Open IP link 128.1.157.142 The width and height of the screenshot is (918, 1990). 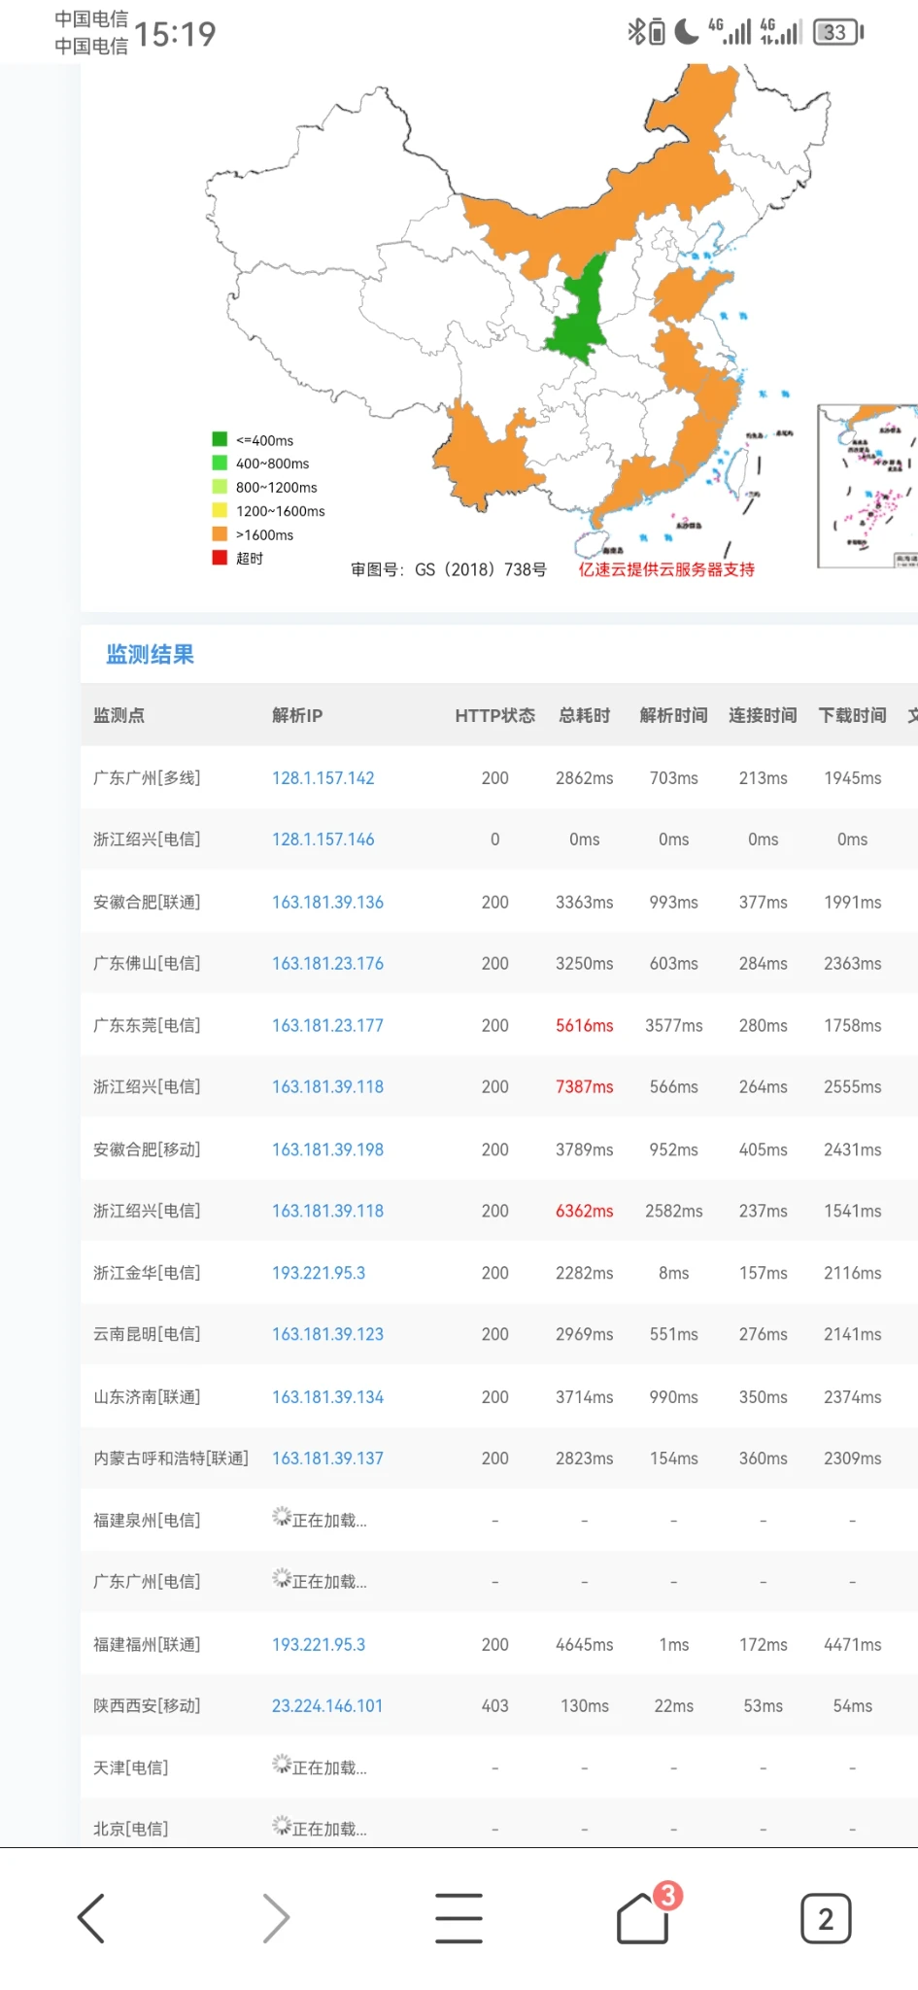point(323,778)
